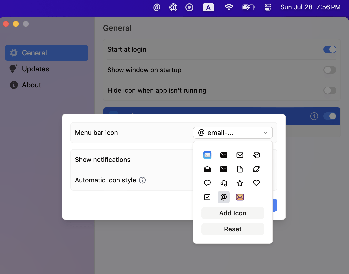This screenshot has height=274, width=349.
Task: Select the star icon
Action: tap(240, 183)
